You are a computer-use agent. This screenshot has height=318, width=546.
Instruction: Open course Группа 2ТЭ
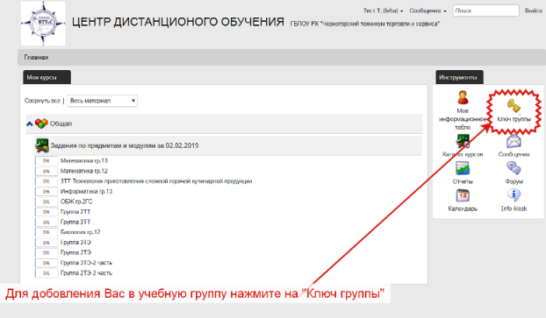[x=75, y=252]
